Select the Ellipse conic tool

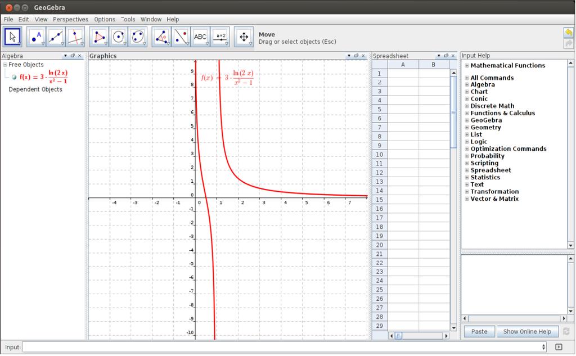click(x=138, y=37)
